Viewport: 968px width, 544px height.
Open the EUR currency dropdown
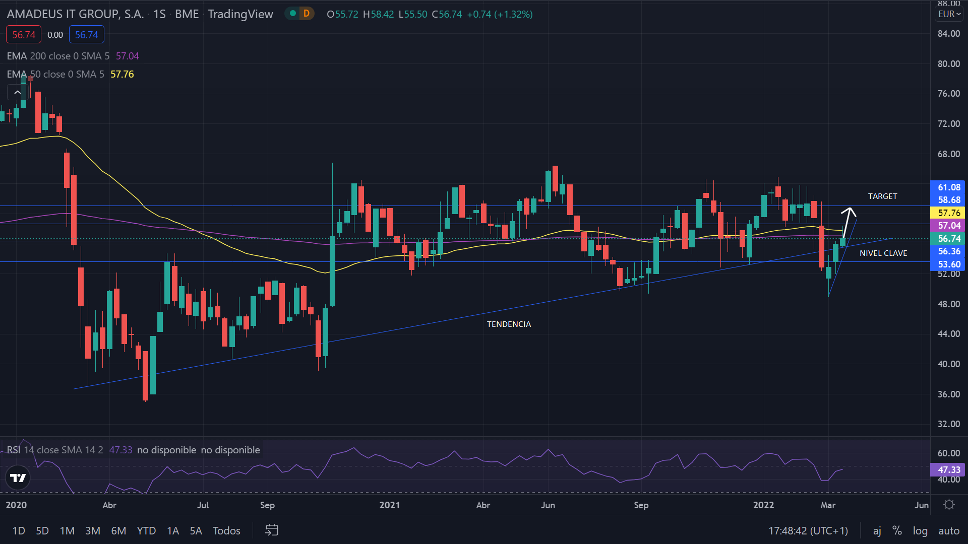click(x=949, y=14)
